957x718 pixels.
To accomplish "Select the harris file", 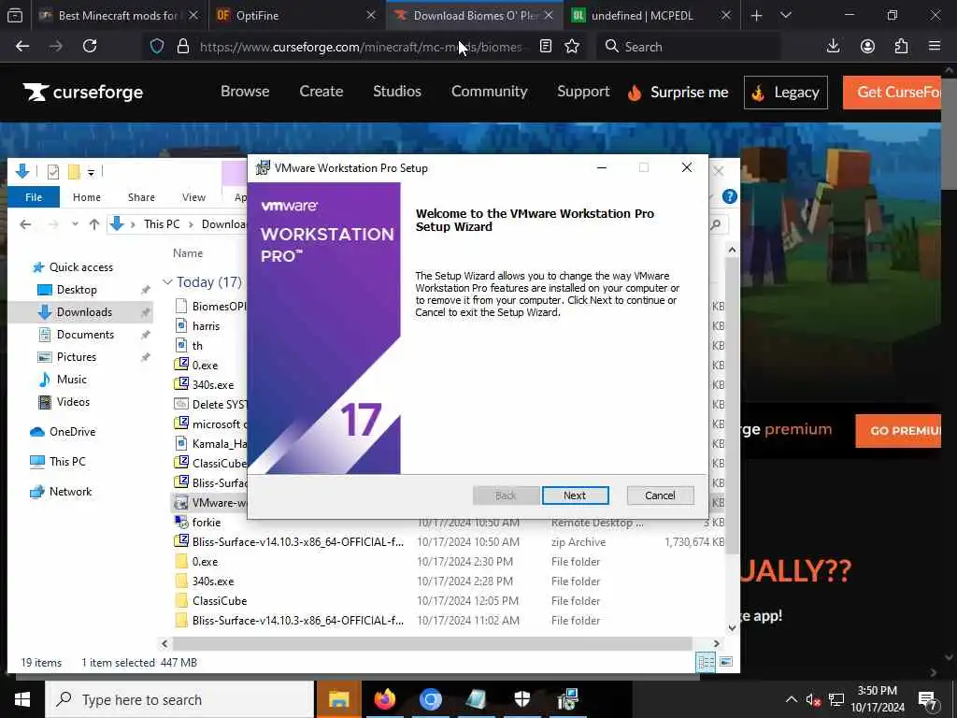I will (x=206, y=326).
